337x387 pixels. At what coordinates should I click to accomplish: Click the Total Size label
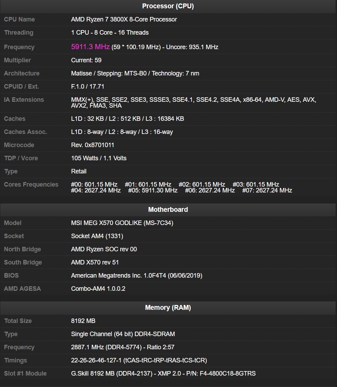[x=18, y=321]
